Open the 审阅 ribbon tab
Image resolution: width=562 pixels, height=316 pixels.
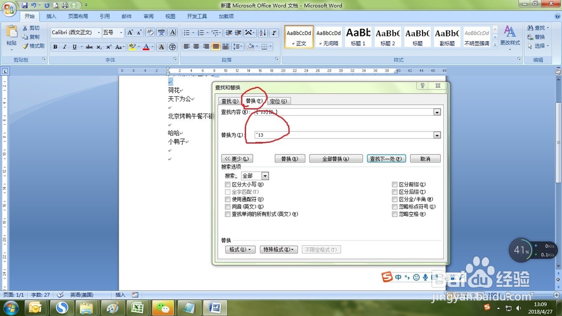tap(148, 16)
